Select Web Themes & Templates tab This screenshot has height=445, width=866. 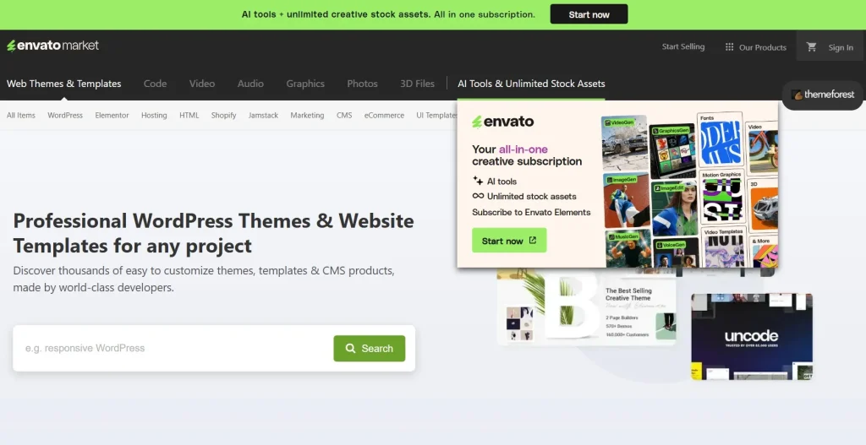(x=64, y=84)
